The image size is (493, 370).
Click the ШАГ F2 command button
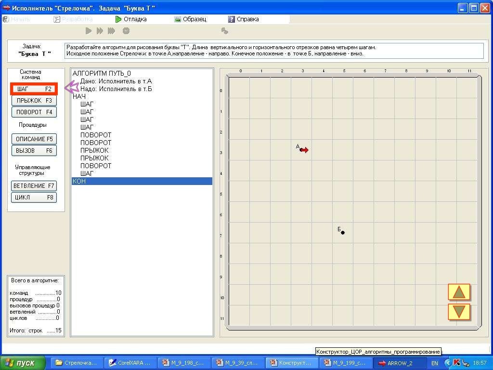(34, 89)
